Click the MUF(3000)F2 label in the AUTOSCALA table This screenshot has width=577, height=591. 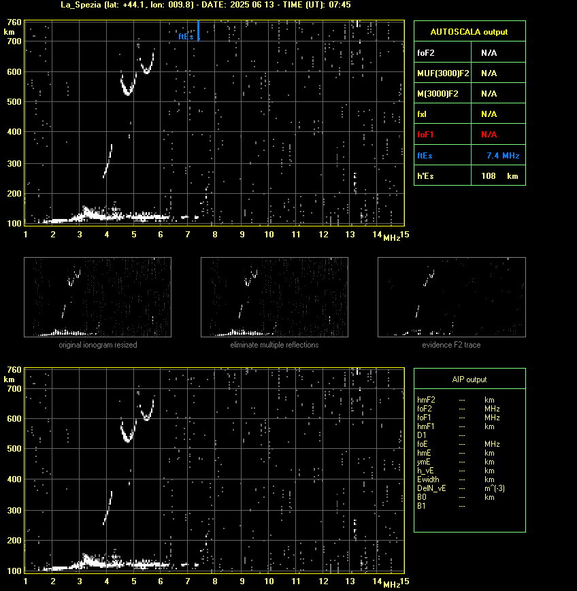click(x=443, y=73)
